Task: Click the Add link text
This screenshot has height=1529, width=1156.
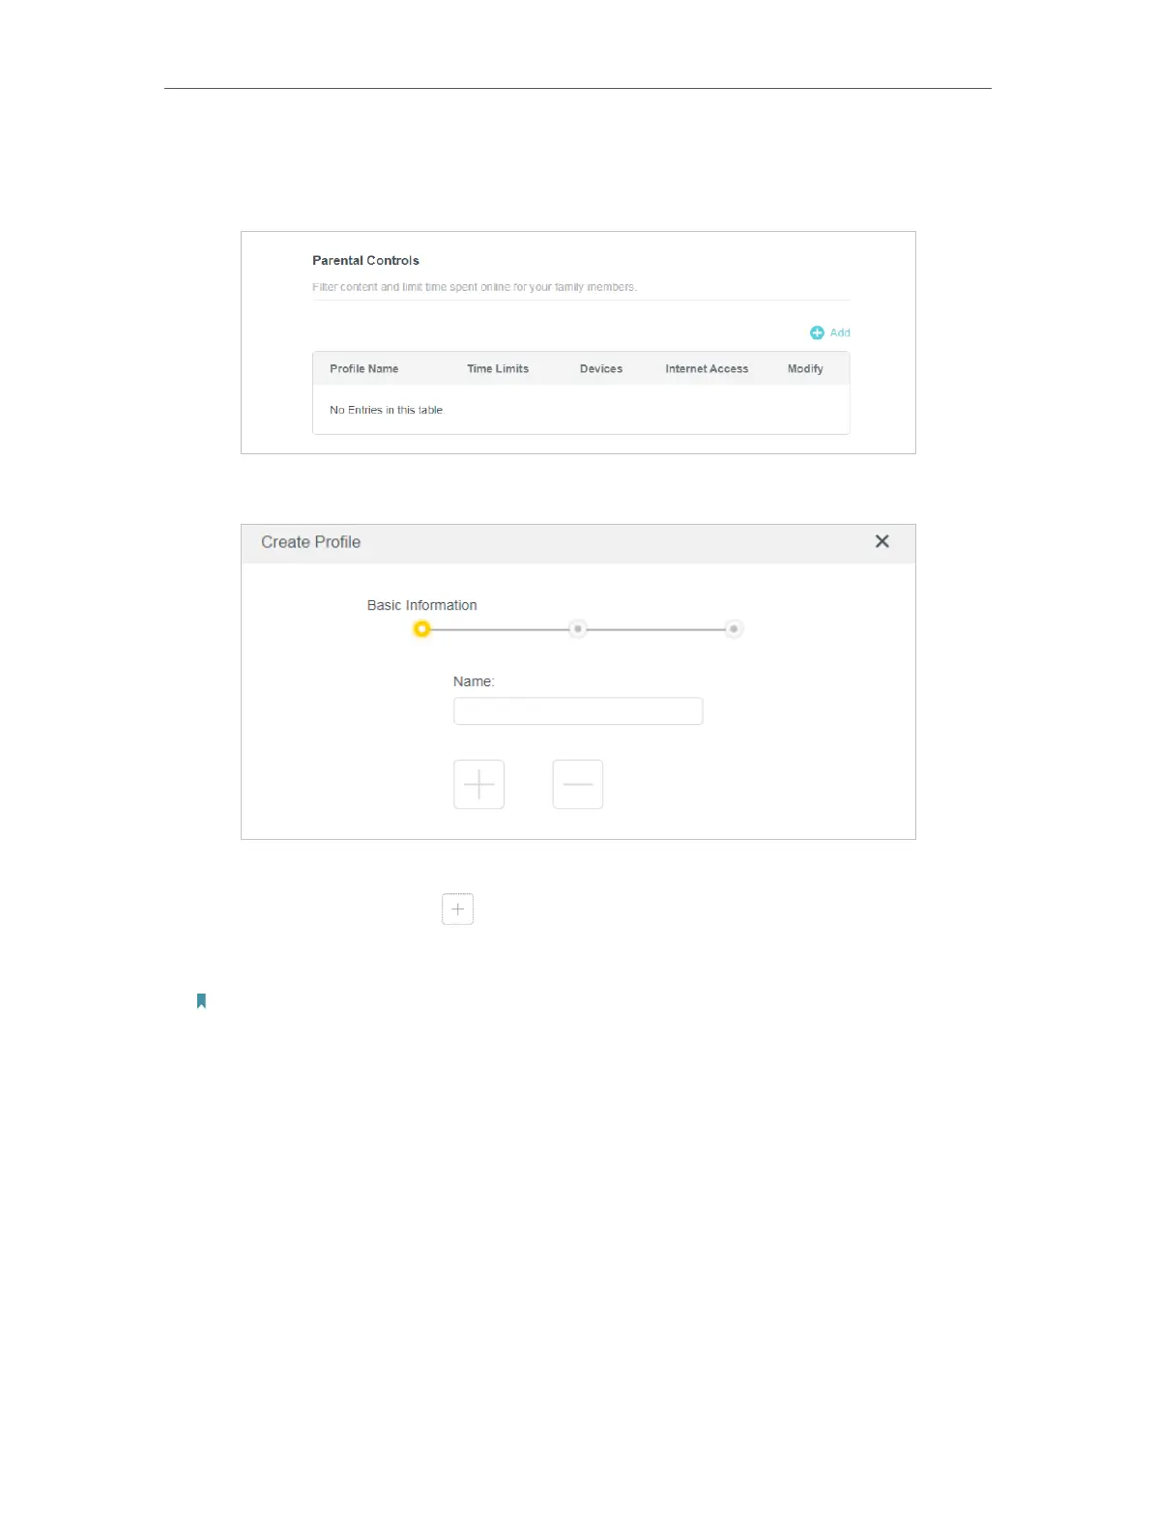Action: pos(840,332)
